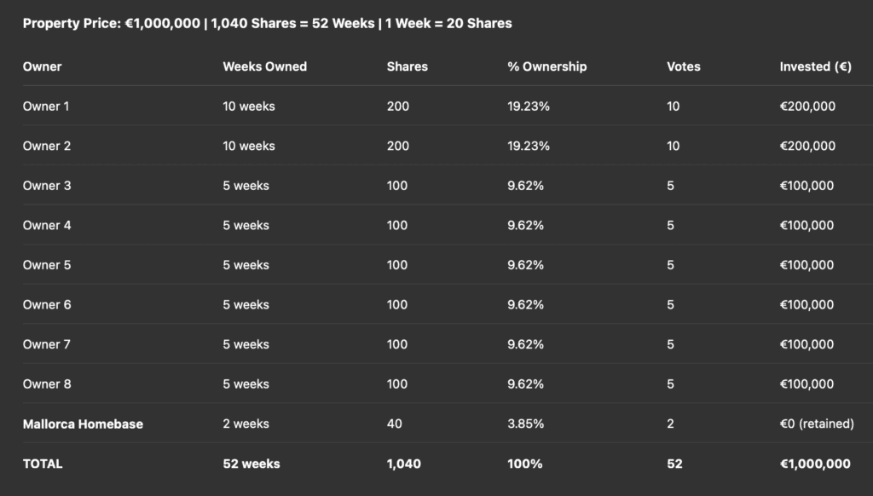Select the Property Price heading text
The width and height of the screenshot is (873, 496).
click(267, 23)
